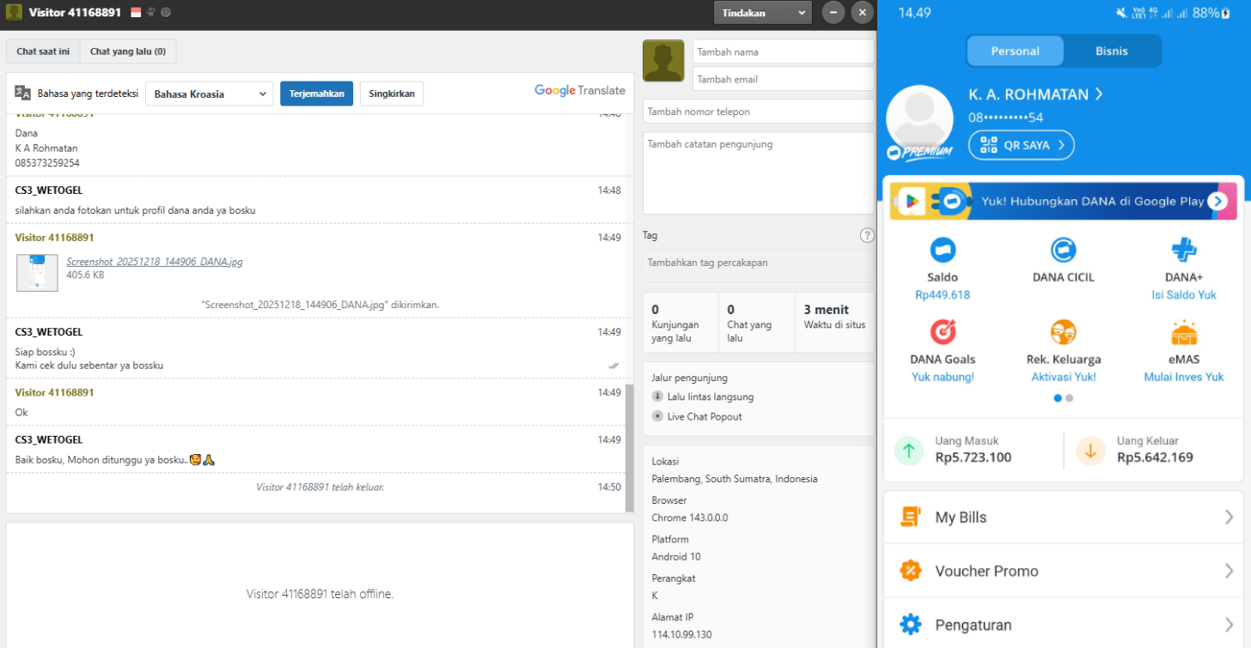
Task: Tap the QR SAYA button
Action: pyautogui.click(x=1022, y=145)
